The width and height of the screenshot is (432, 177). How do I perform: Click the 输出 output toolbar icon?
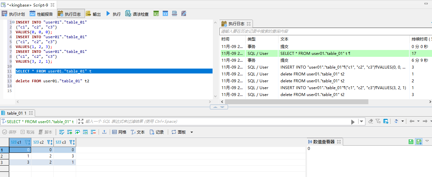click(93, 14)
